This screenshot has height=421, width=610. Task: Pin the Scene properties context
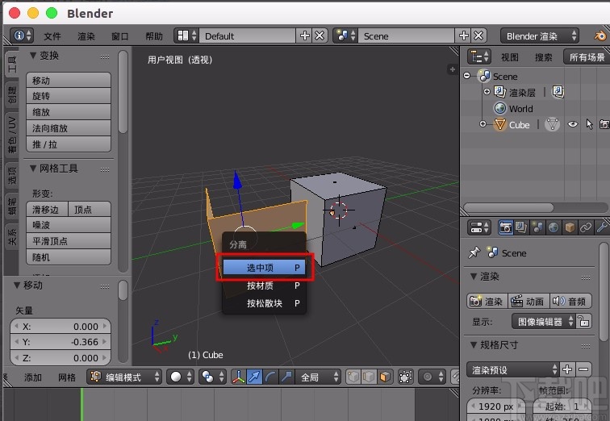[474, 252]
